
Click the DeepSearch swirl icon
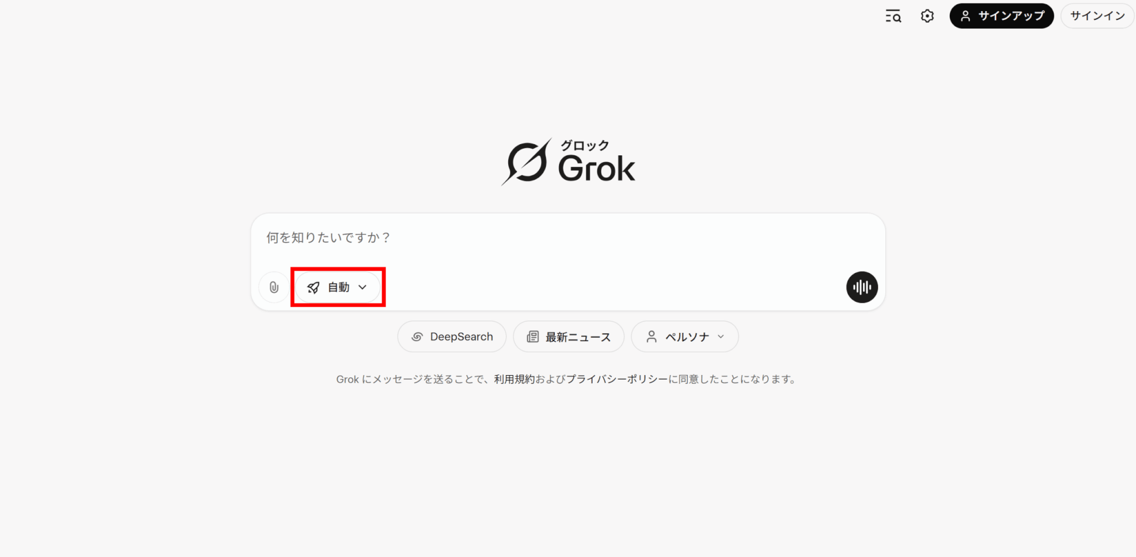417,337
